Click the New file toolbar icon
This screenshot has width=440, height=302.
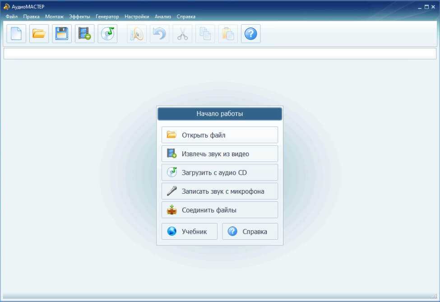click(16, 34)
